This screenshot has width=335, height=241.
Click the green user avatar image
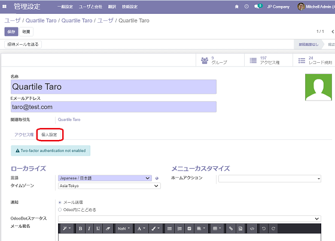pyautogui.click(x=318, y=87)
